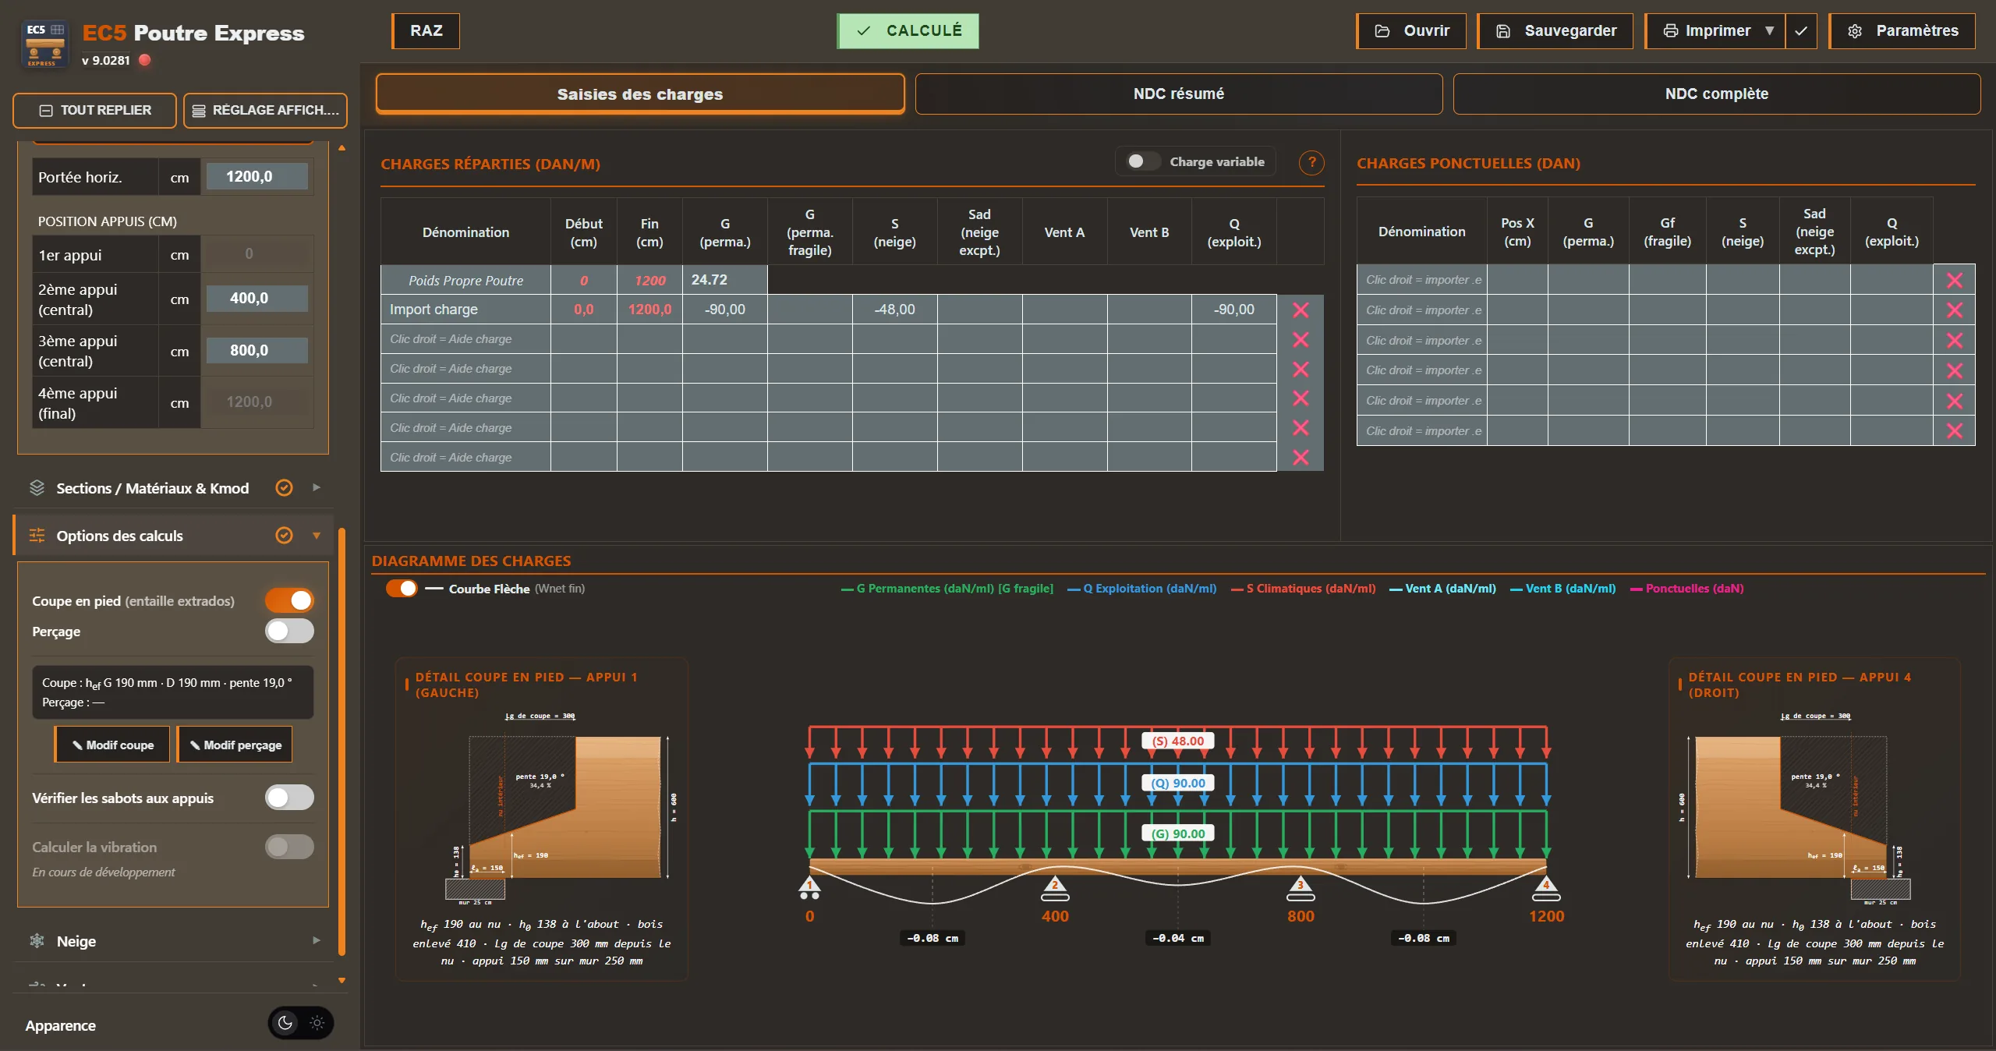Toggle the Courbe Flèche display switch
Image resolution: width=1996 pixels, height=1051 pixels.
coord(402,589)
